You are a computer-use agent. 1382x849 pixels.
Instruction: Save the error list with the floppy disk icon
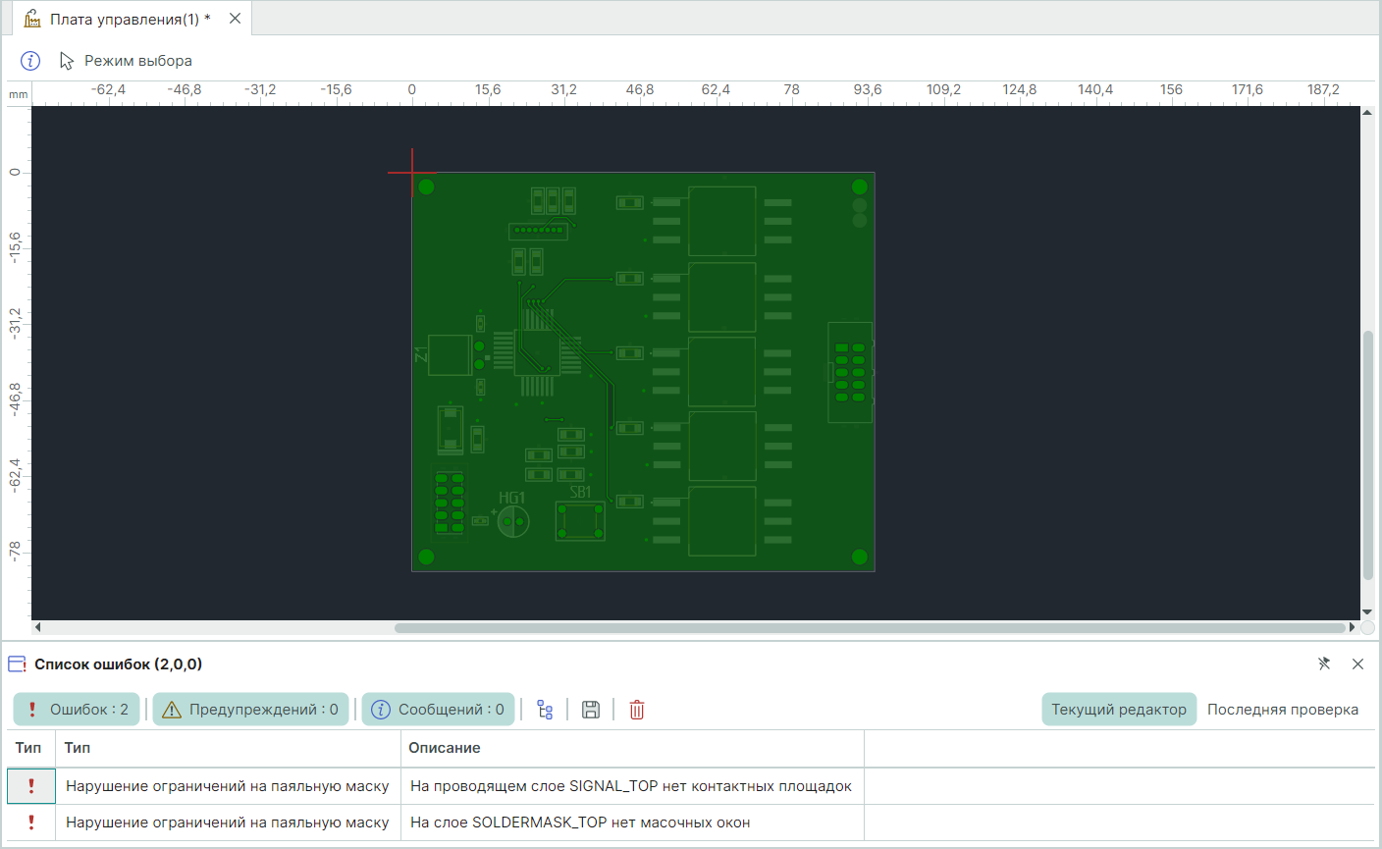(591, 710)
